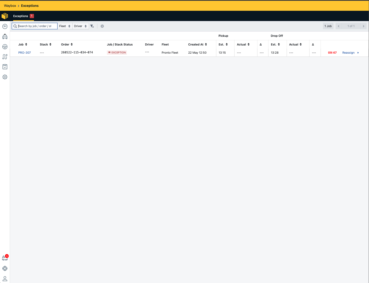Click the magnifier icon in the search box

point(15,26)
